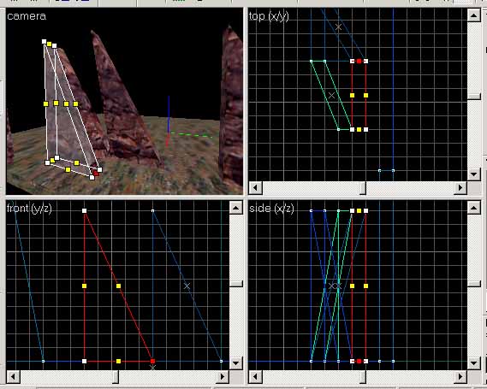Click the right scroll arrow of the side (x/z) view
Viewport: 487px width, 389px height.
(x=460, y=376)
